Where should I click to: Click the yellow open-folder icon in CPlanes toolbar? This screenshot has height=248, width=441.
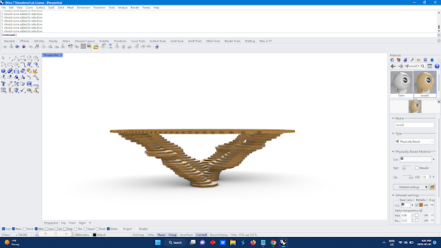[96, 47]
